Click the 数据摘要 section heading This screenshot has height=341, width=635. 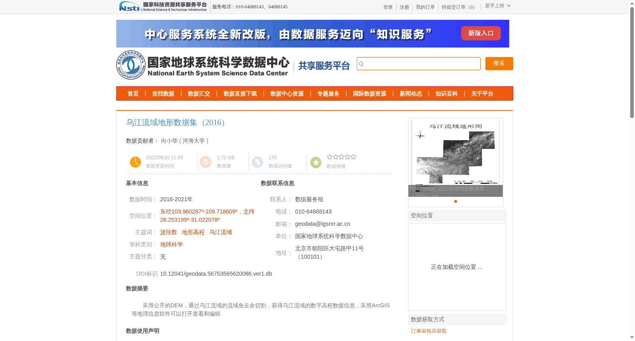(x=137, y=289)
